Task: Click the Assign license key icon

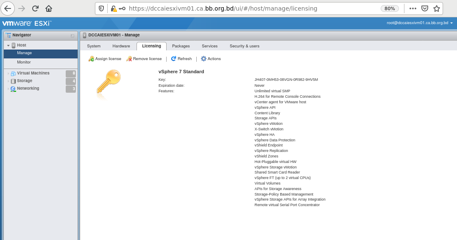Action: coord(91,59)
